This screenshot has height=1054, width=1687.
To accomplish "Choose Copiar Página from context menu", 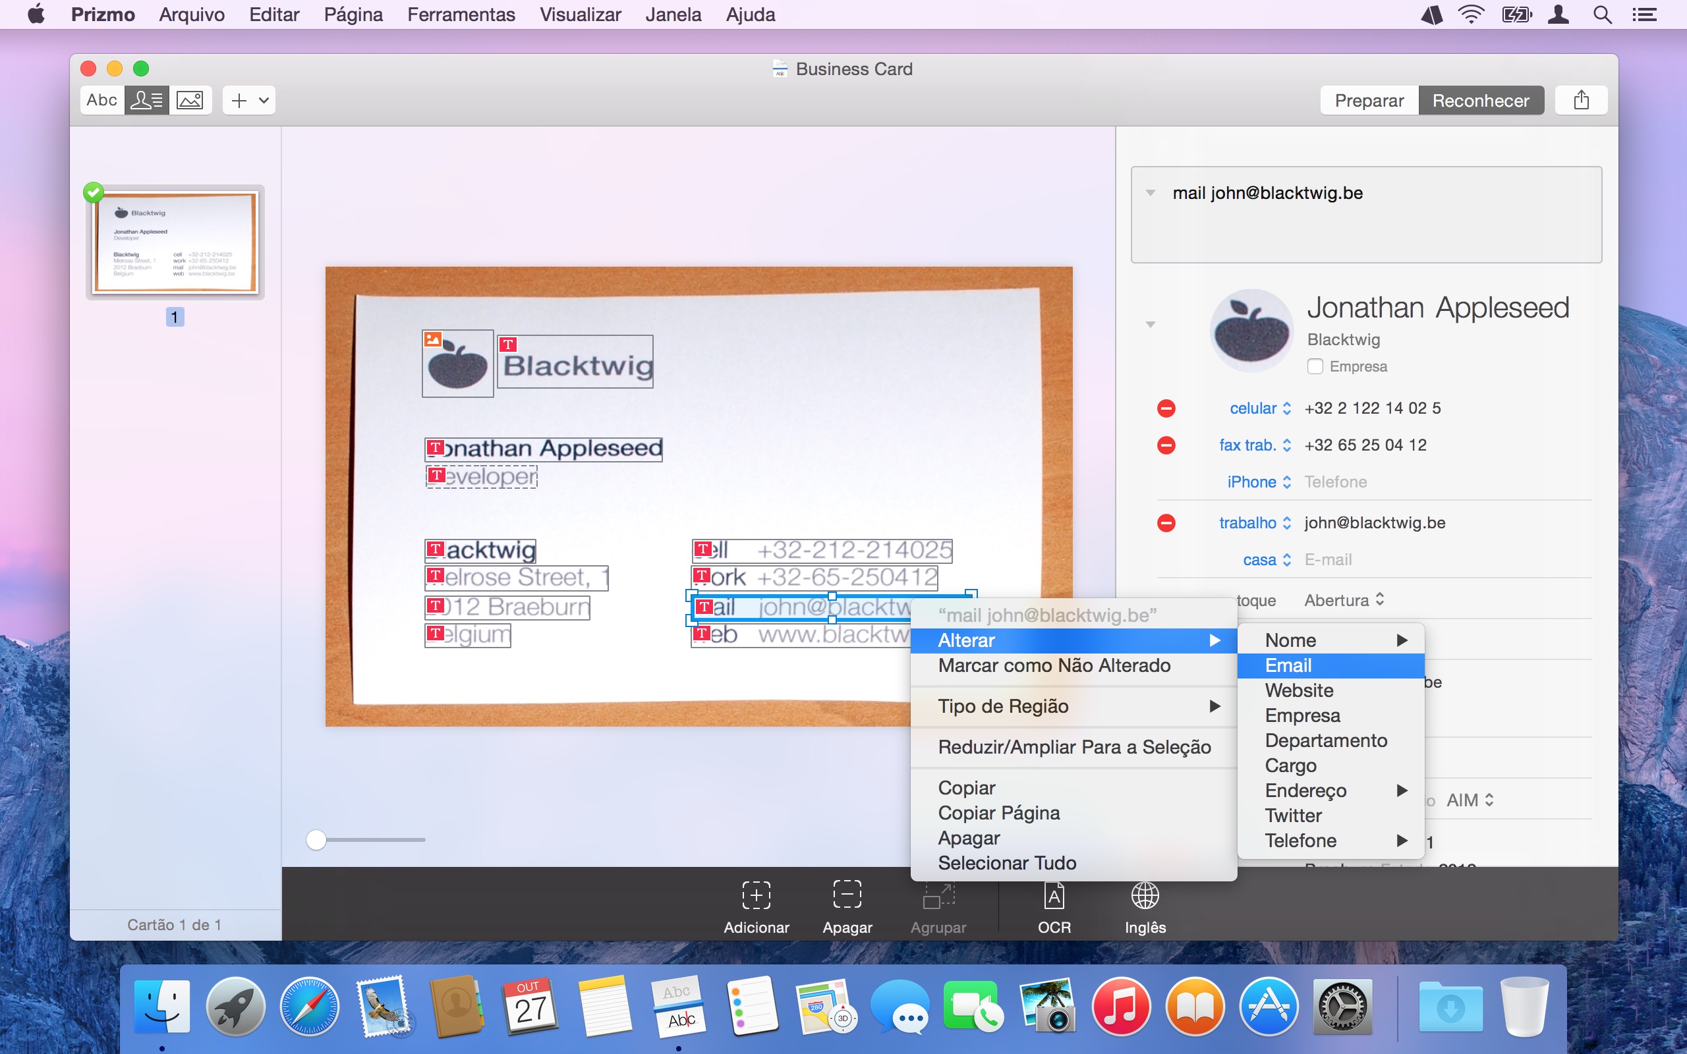I will pos(1073,813).
